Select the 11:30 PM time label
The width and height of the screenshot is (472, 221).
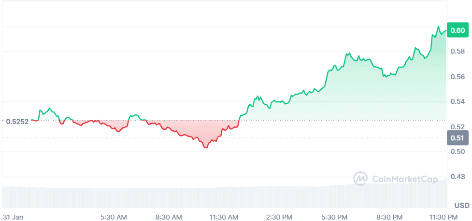tap(444, 217)
